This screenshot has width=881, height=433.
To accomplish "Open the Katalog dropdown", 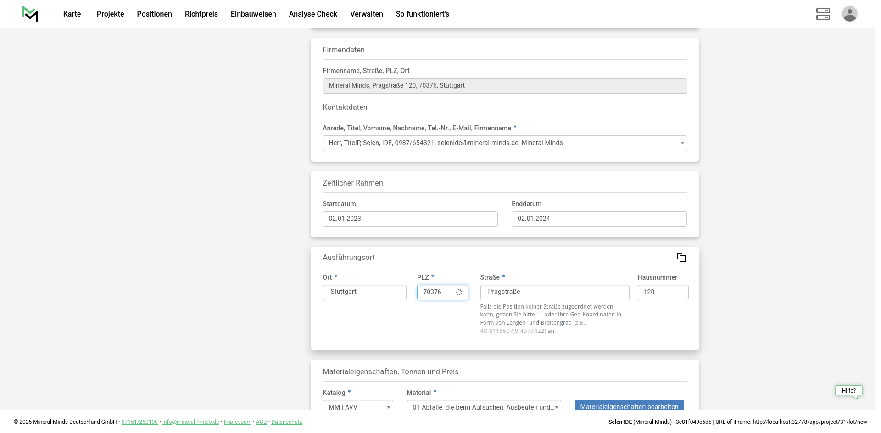I will 358,406.
